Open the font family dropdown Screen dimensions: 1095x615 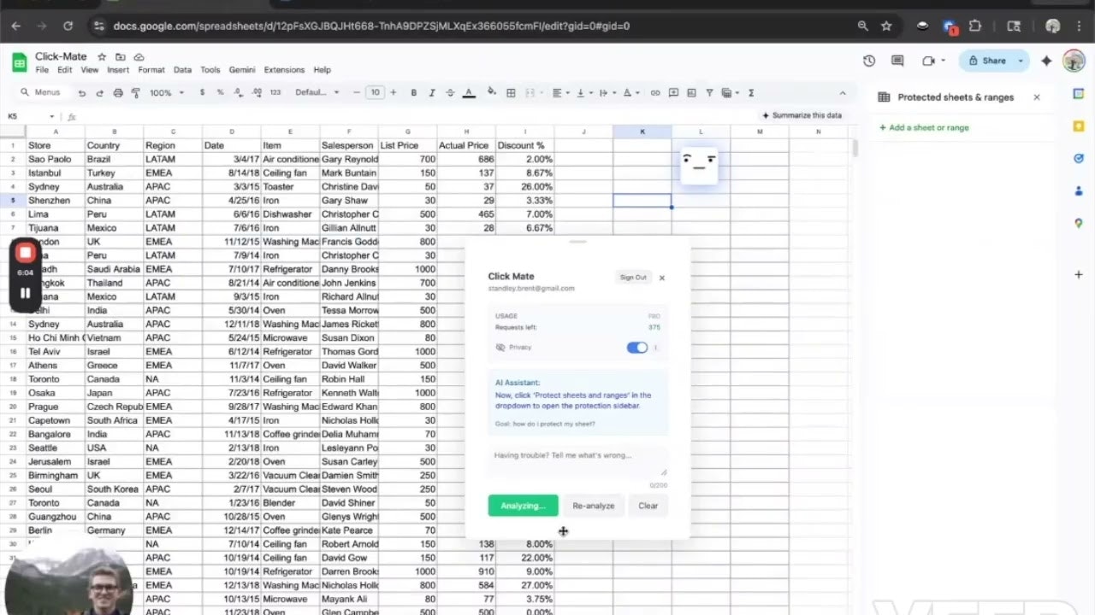(x=317, y=92)
